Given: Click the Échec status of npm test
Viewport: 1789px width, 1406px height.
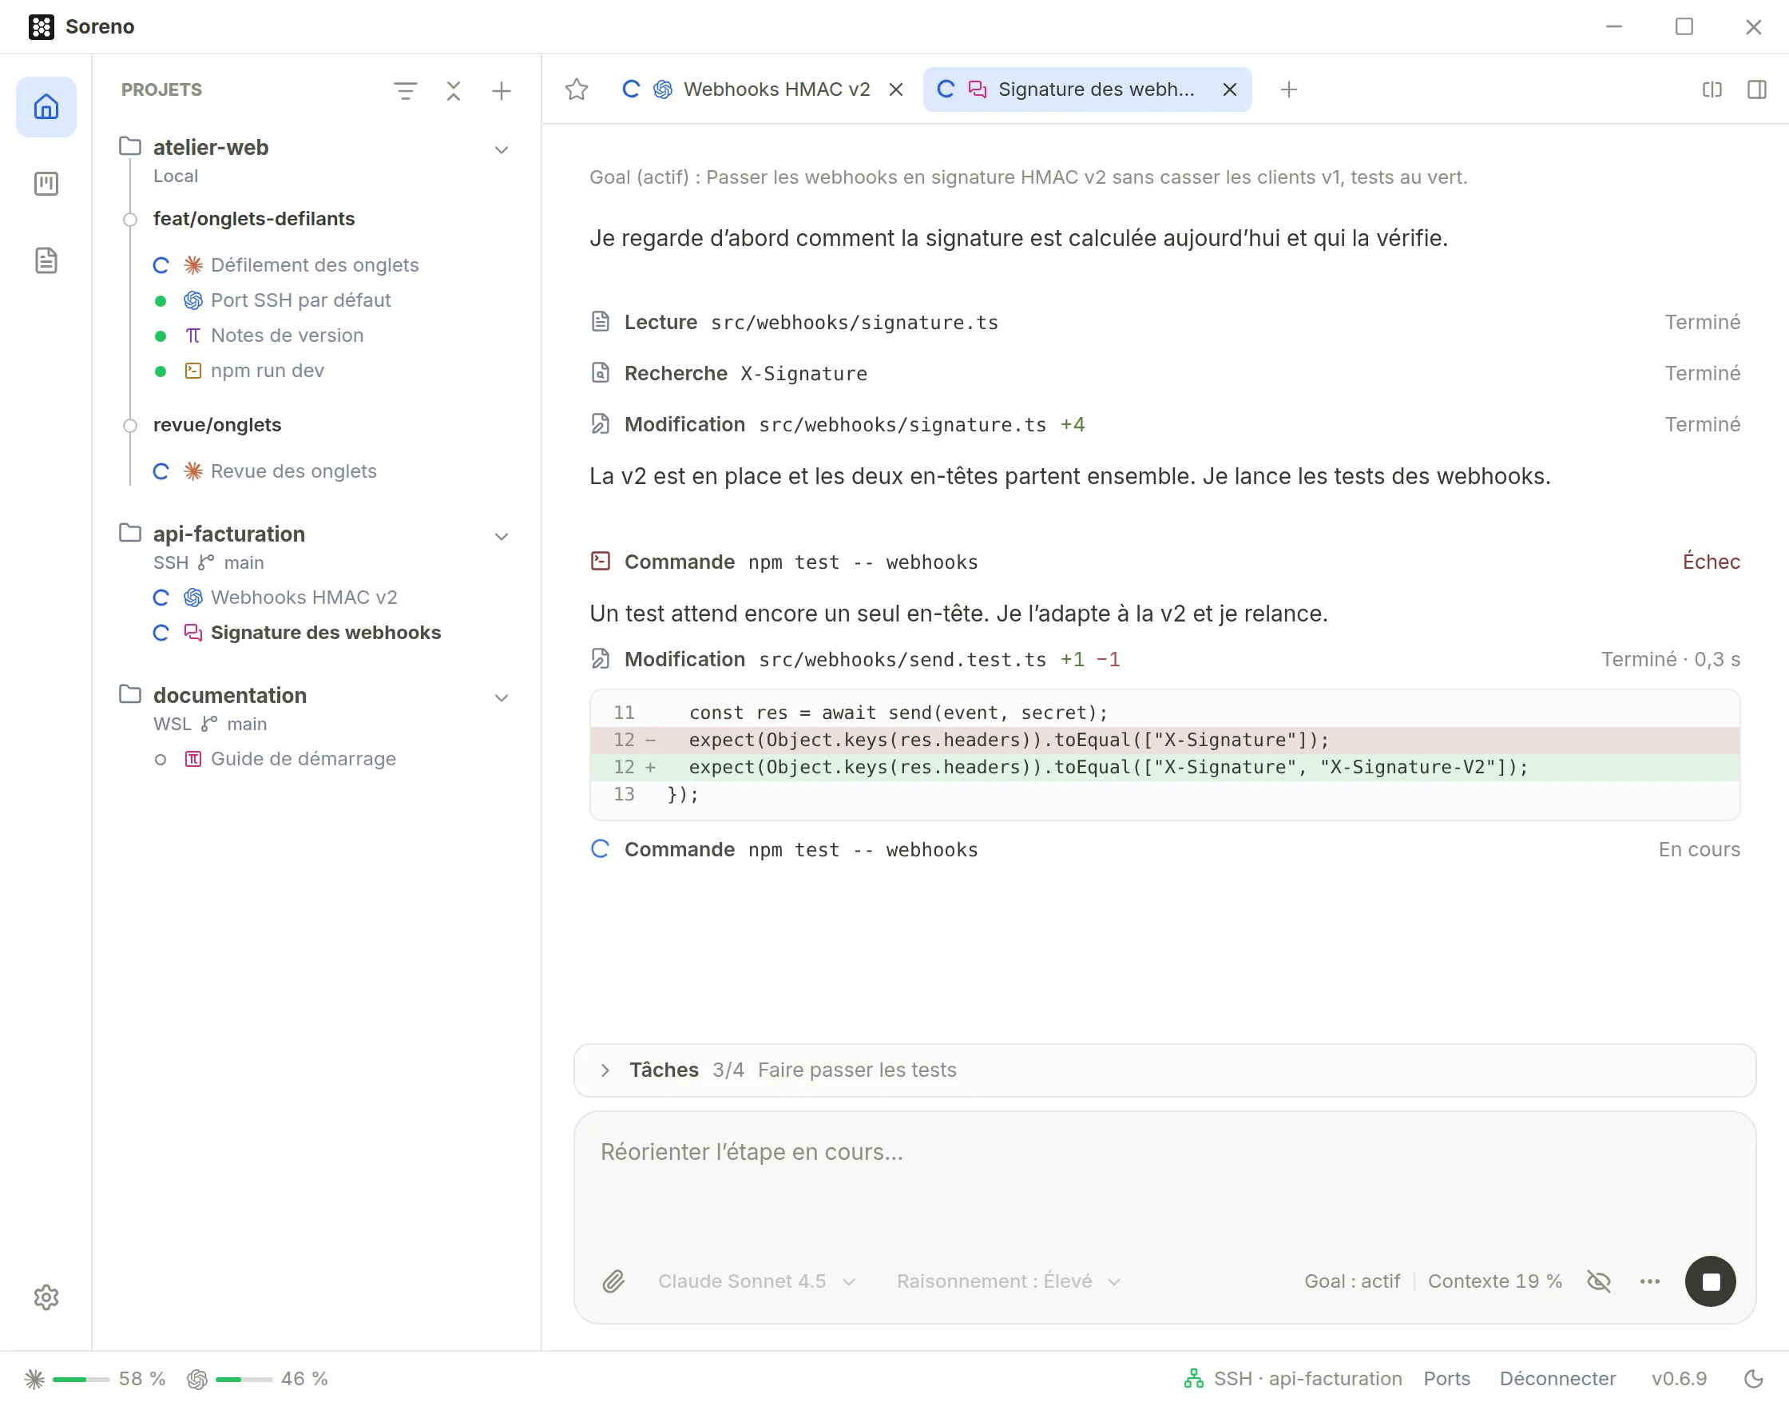Looking at the screenshot, I should click(1711, 562).
